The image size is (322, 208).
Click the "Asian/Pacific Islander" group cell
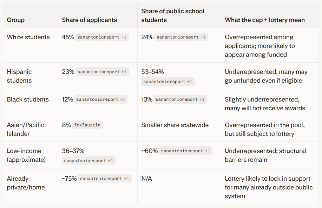pyautogui.click(x=26, y=129)
